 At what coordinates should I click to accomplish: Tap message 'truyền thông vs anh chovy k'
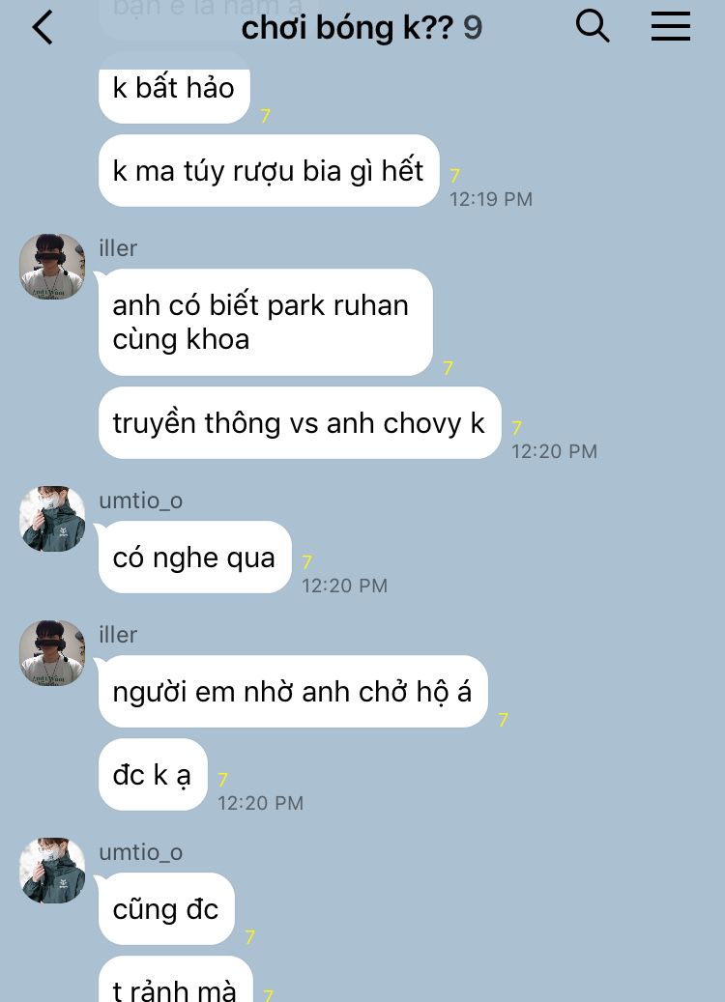click(x=300, y=423)
